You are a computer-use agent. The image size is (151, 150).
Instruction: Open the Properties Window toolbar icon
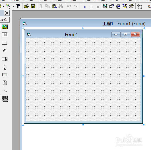(x=112, y=6)
